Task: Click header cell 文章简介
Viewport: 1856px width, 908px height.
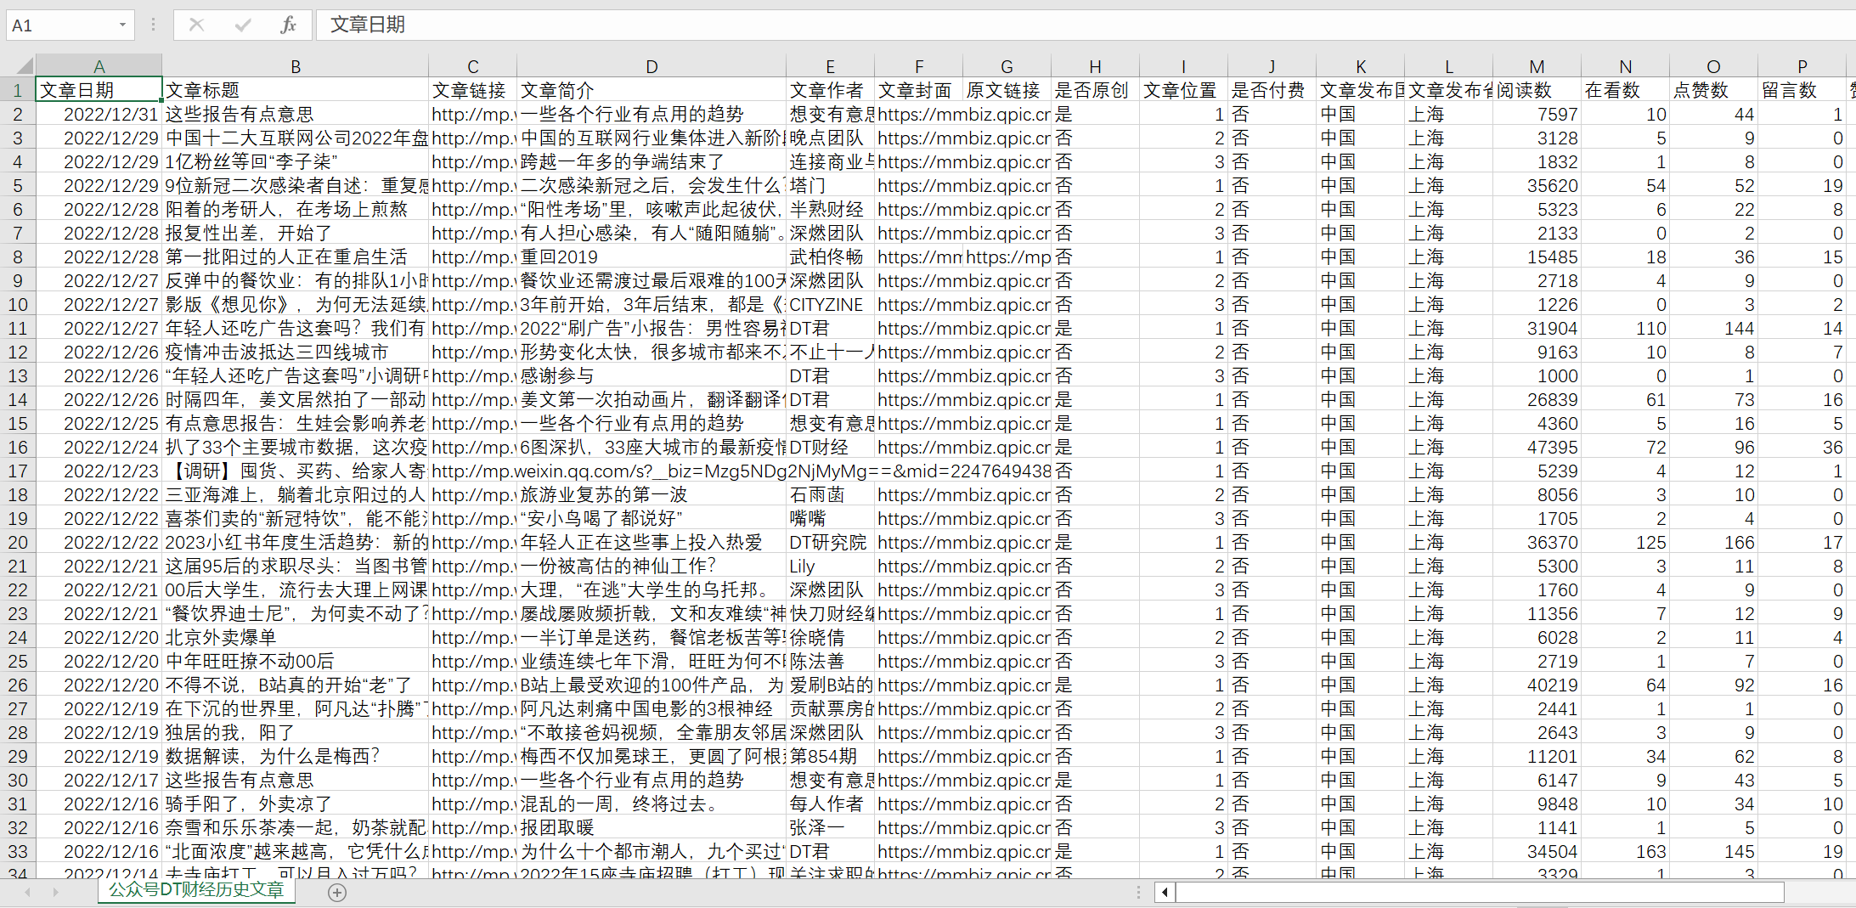Action: point(652,90)
